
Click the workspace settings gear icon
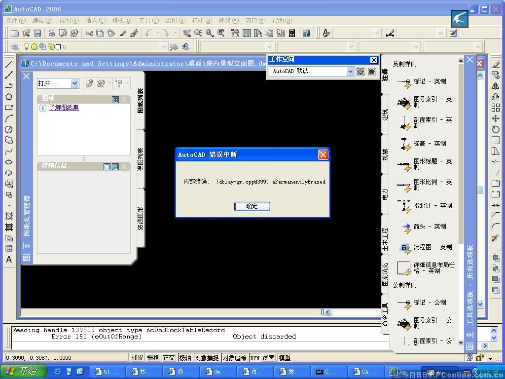(361, 71)
